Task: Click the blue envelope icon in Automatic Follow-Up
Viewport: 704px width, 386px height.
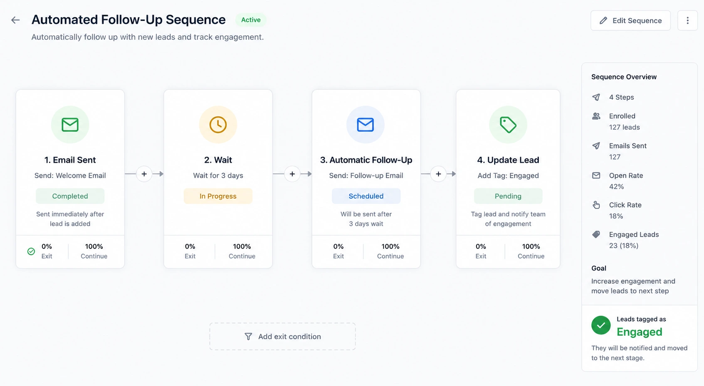Action: tap(366, 125)
